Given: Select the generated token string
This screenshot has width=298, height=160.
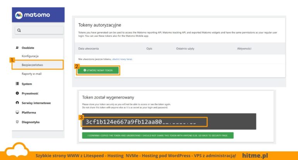Looking at the screenshot, I should (141, 122).
